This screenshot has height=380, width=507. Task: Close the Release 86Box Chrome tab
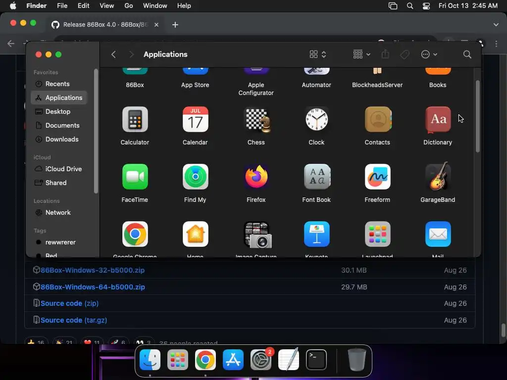pyautogui.click(x=156, y=25)
